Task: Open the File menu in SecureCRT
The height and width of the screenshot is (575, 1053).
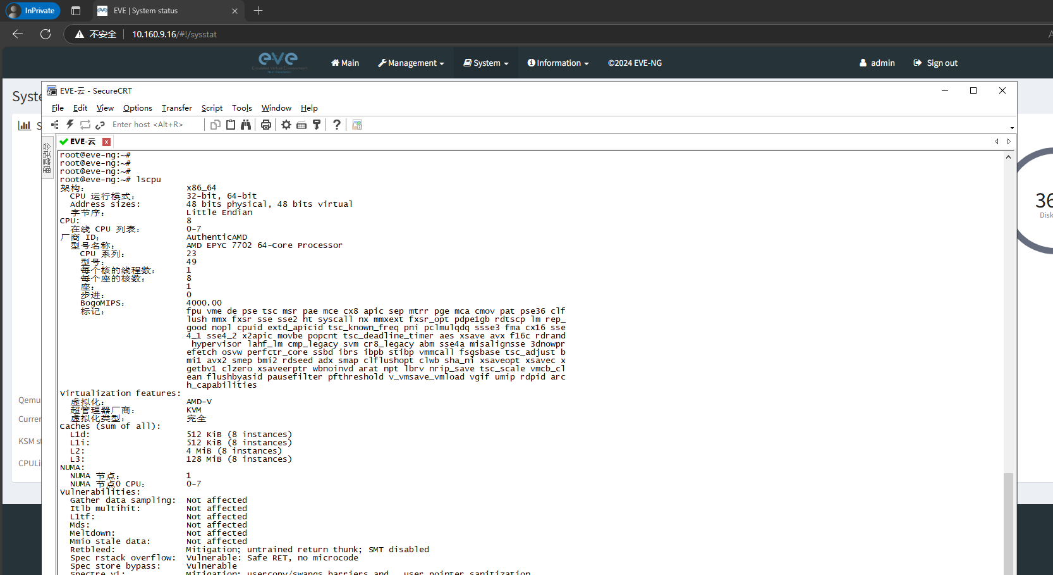Action: 58,108
